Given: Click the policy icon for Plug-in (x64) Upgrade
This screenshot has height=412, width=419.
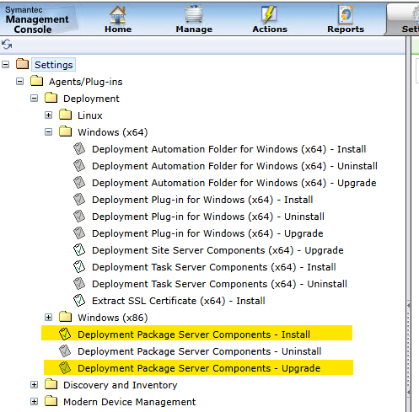Looking at the screenshot, I should [x=79, y=233].
